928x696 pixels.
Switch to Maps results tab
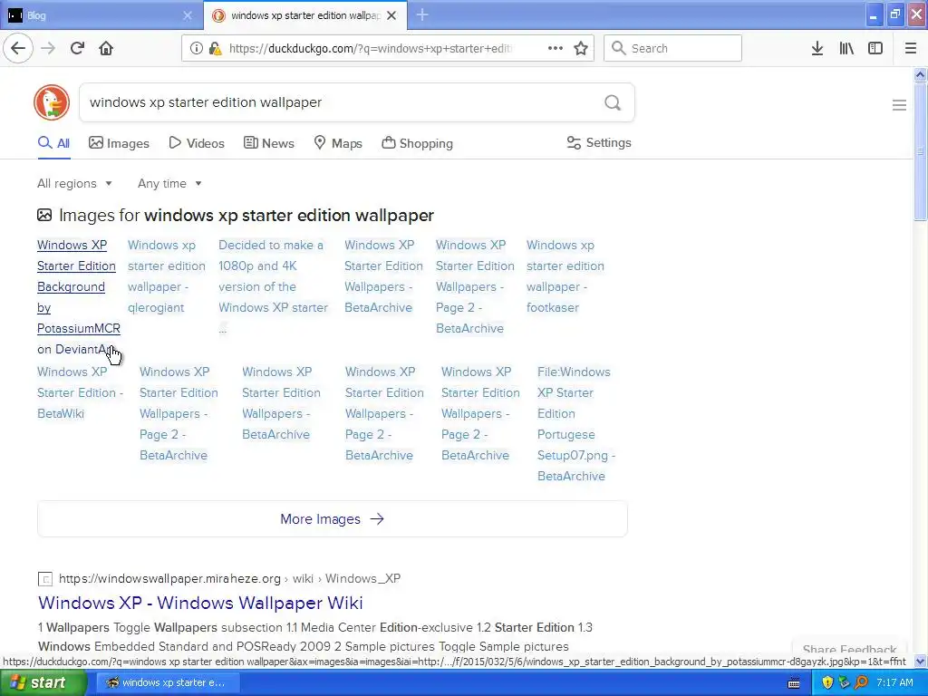(338, 143)
